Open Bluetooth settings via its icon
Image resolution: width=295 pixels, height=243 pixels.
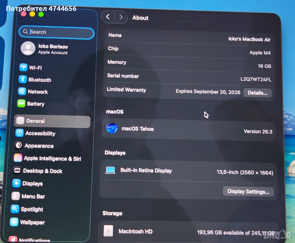(23, 80)
